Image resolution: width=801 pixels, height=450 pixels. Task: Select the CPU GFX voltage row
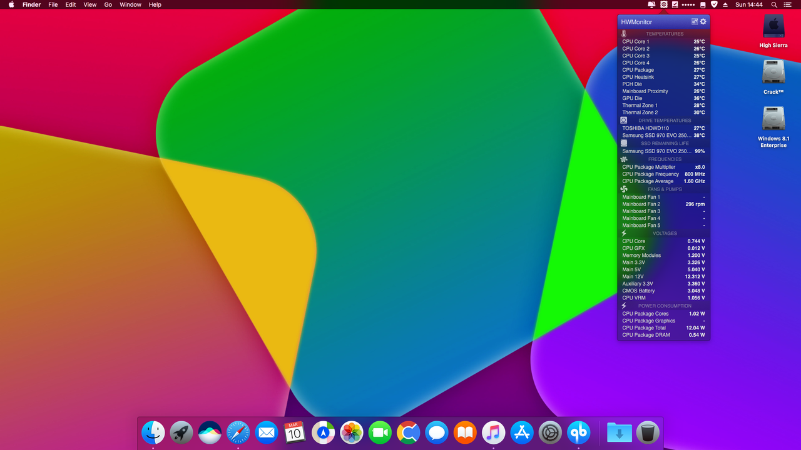coord(663,248)
